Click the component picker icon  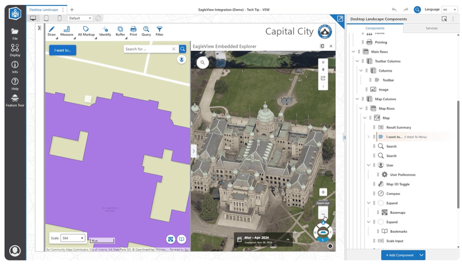point(444,19)
